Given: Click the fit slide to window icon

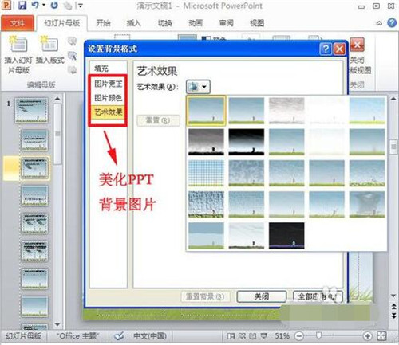Looking at the screenshot, I should tap(381, 336).
